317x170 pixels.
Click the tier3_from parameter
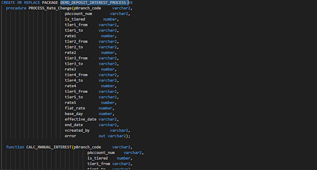[x=76, y=58]
